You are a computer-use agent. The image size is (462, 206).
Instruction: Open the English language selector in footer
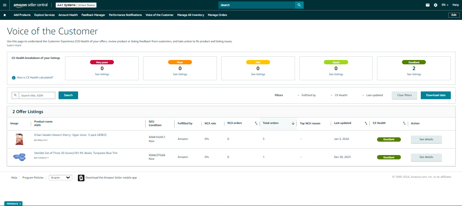click(x=61, y=178)
